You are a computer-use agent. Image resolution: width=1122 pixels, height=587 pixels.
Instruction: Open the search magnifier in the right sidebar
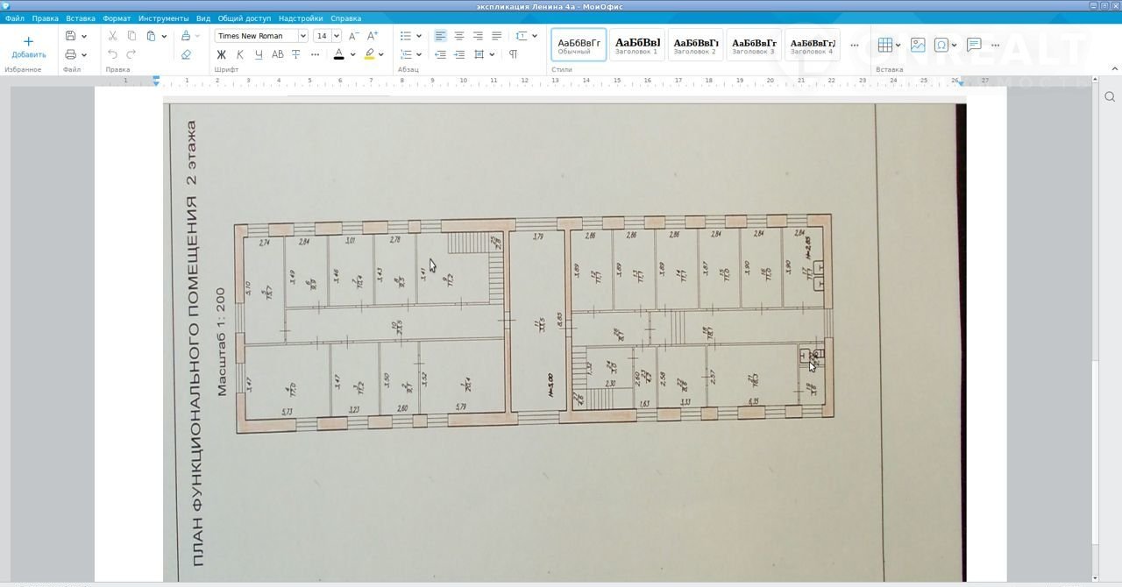pos(1110,96)
